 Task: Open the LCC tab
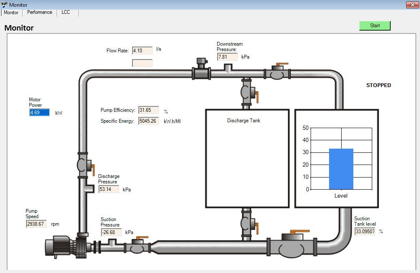66,12
